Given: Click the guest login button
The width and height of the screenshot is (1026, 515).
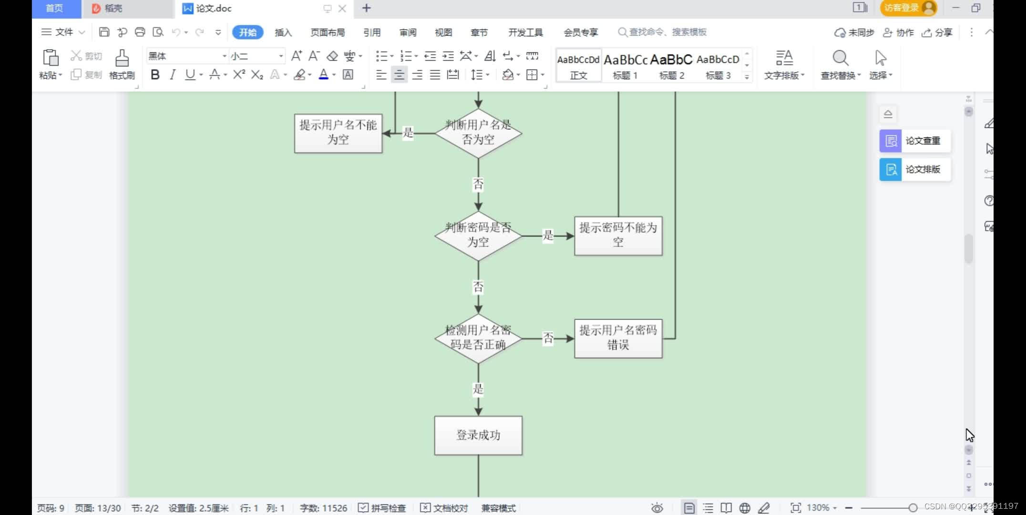Looking at the screenshot, I should pyautogui.click(x=908, y=8).
